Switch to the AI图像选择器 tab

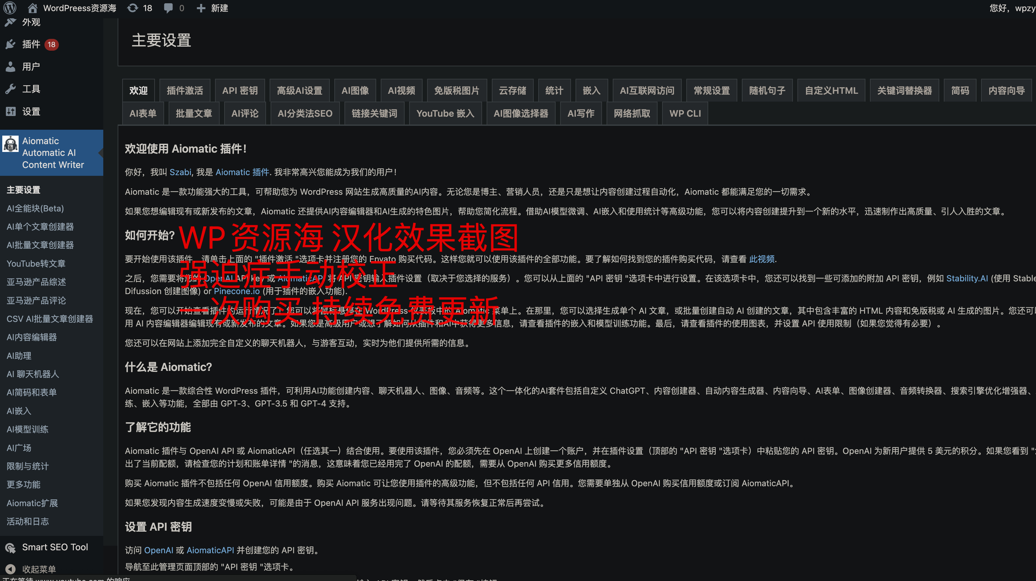[521, 113]
